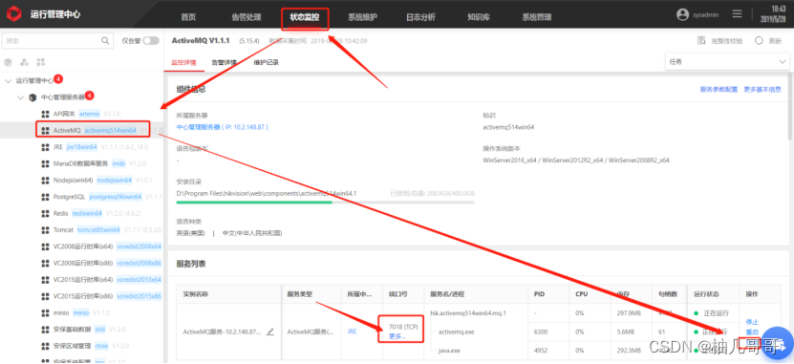Open the 更多基本信息 link
The height and width of the screenshot is (364, 794).
coord(762,89)
